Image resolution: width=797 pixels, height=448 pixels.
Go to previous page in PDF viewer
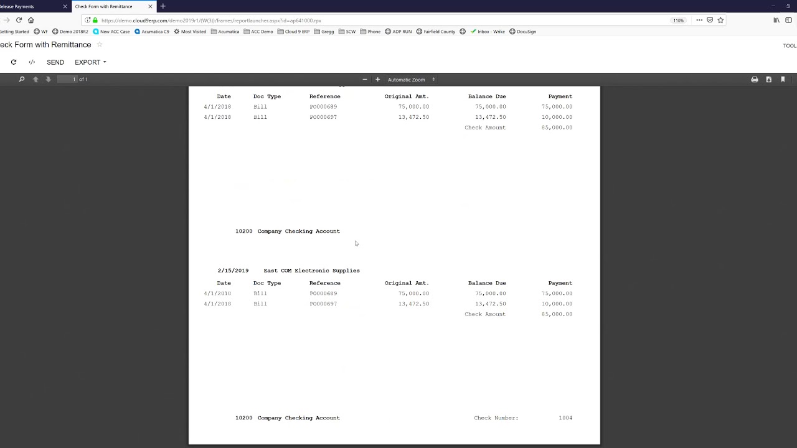coord(35,79)
